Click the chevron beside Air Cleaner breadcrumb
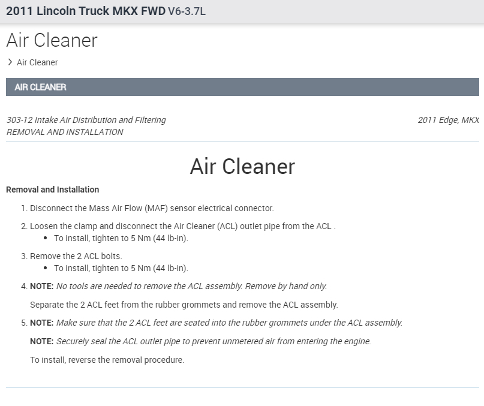 10,62
